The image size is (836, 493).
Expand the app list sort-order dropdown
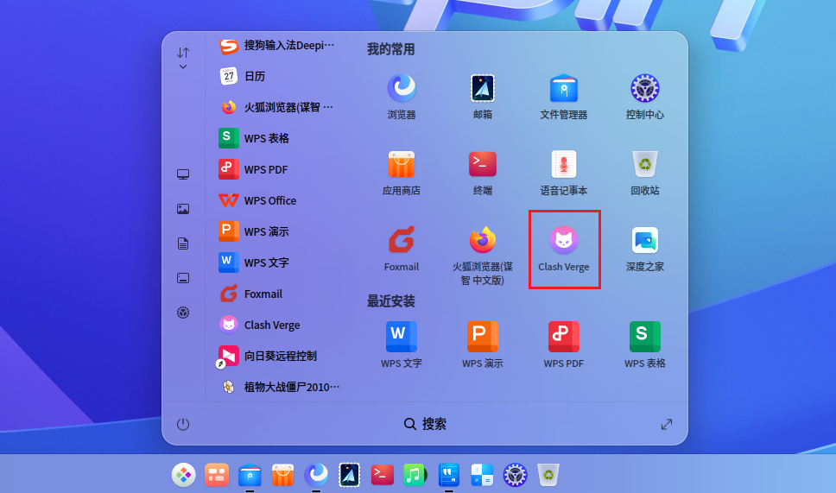click(183, 59)
